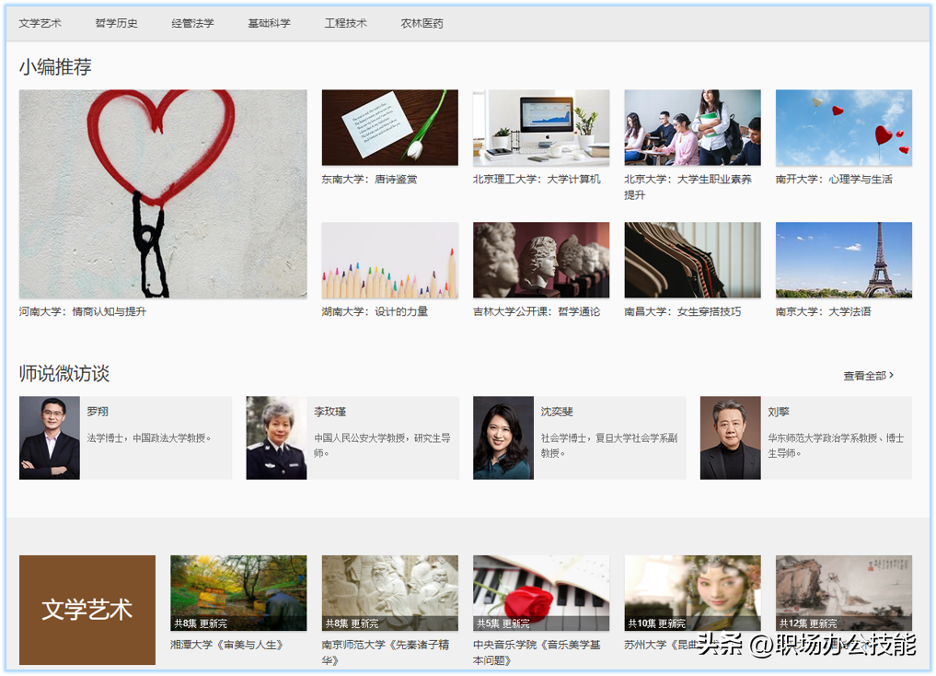Open the 吉林大学公开课：哲学通论 link

tap(536, 312)
